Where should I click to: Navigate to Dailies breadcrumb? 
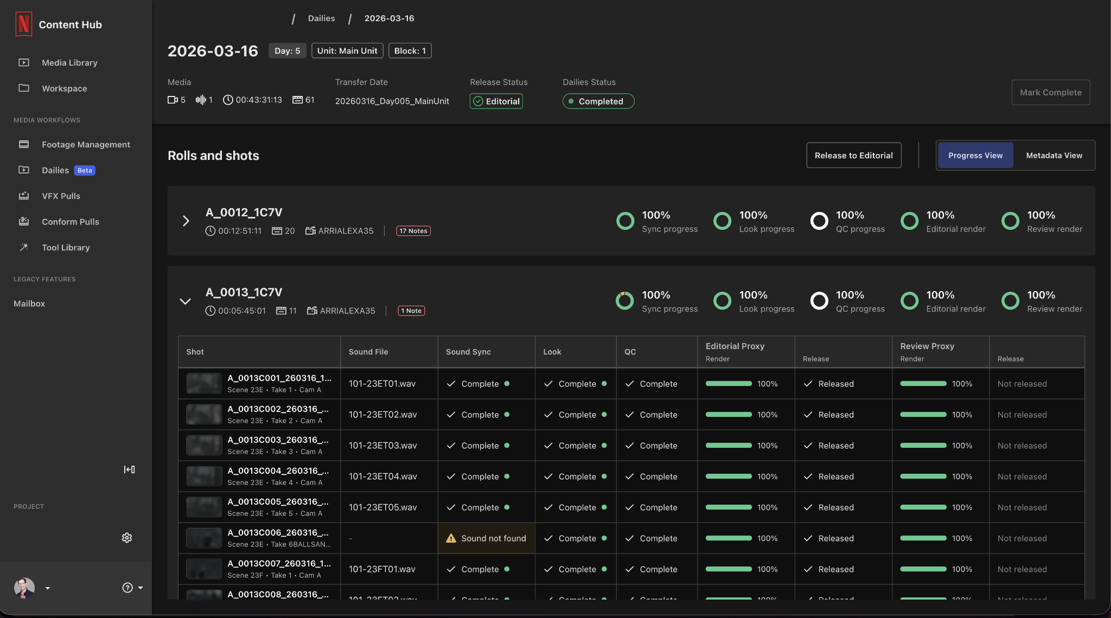click(321, 18)
